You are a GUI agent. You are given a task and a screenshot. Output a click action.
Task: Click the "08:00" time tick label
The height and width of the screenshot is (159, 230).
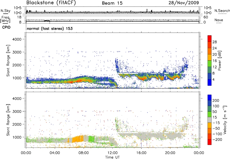(84, 153)
